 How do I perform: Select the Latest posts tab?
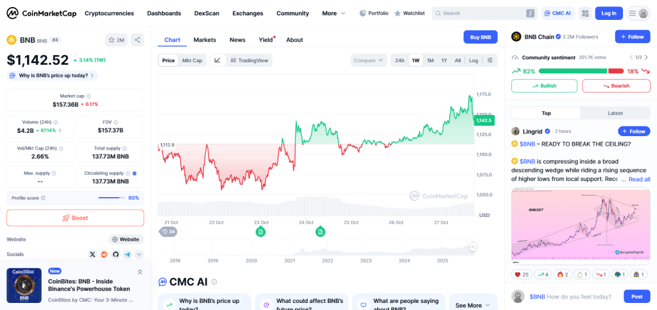click(615, 113)
